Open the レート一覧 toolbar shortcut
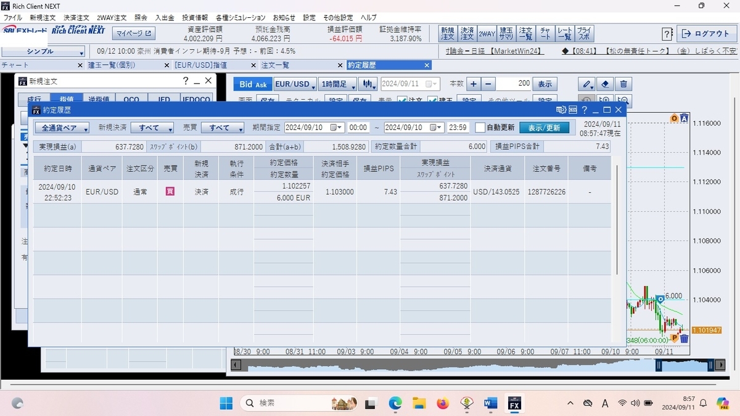The width and height of the screenshot is (740, 416). coord(565,33)
